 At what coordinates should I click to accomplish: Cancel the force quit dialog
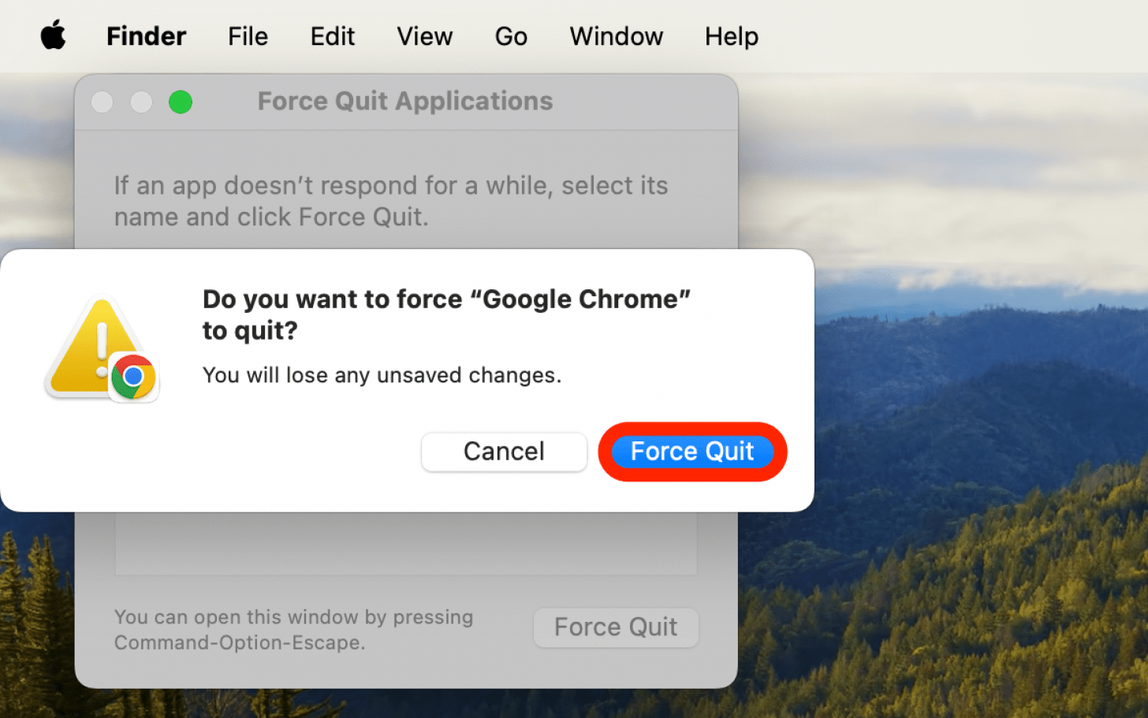click(504, 451)
